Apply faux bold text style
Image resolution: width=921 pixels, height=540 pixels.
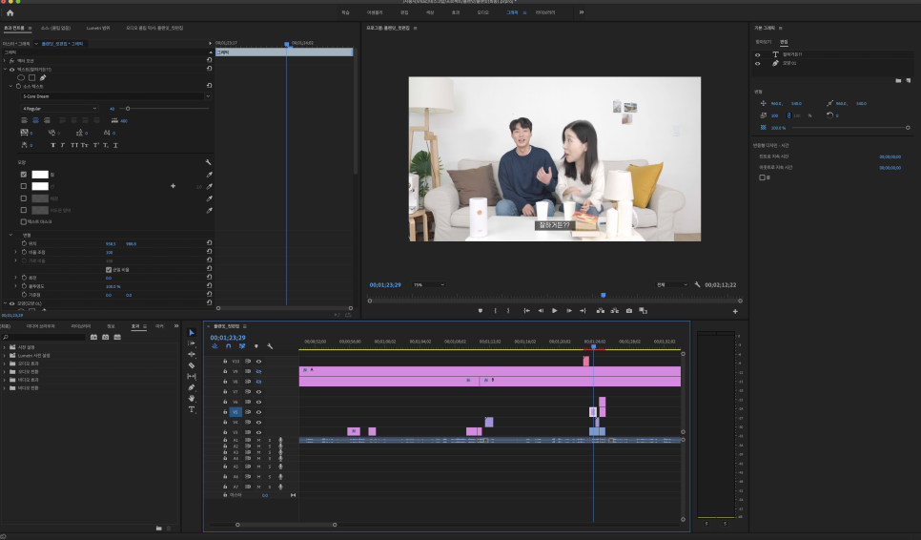pos(52,145)
